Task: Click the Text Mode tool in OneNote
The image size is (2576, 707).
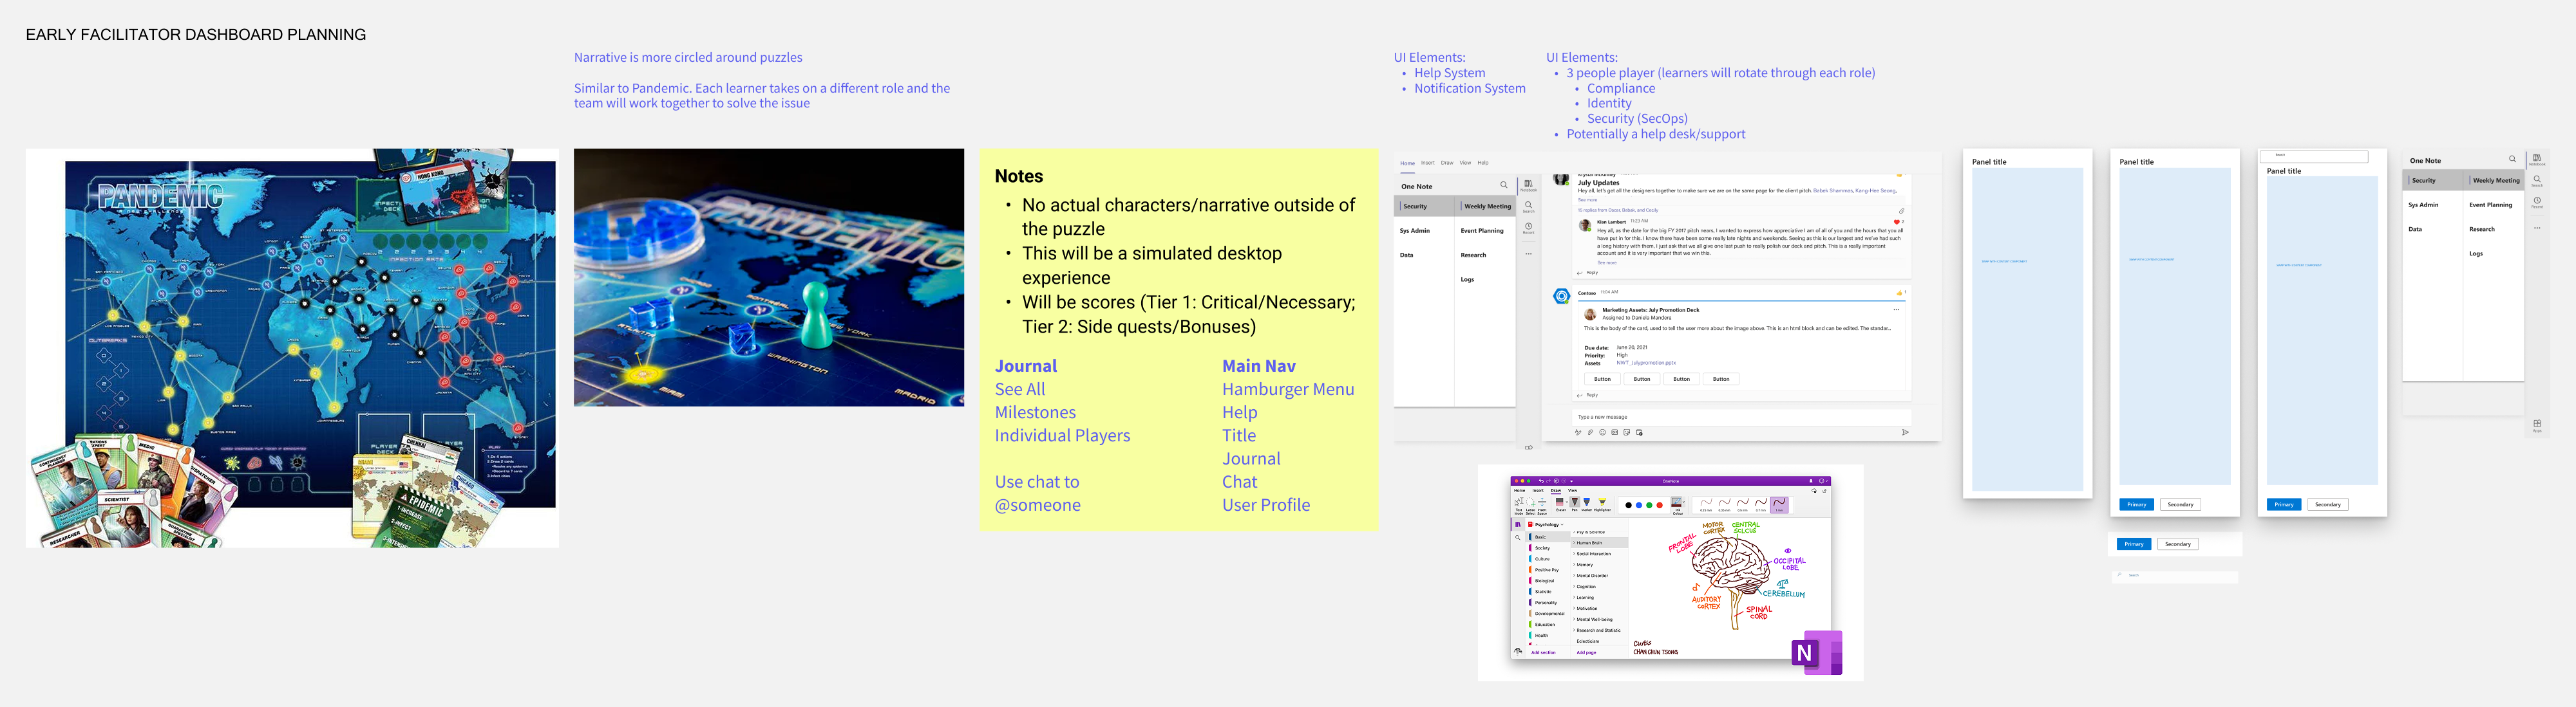Action: click(1519, 506)
